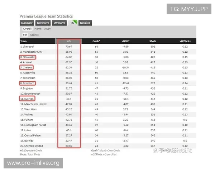Open the Tottenham team link
Viewport: 215px width, 172px height.
(x=28, y=78)
